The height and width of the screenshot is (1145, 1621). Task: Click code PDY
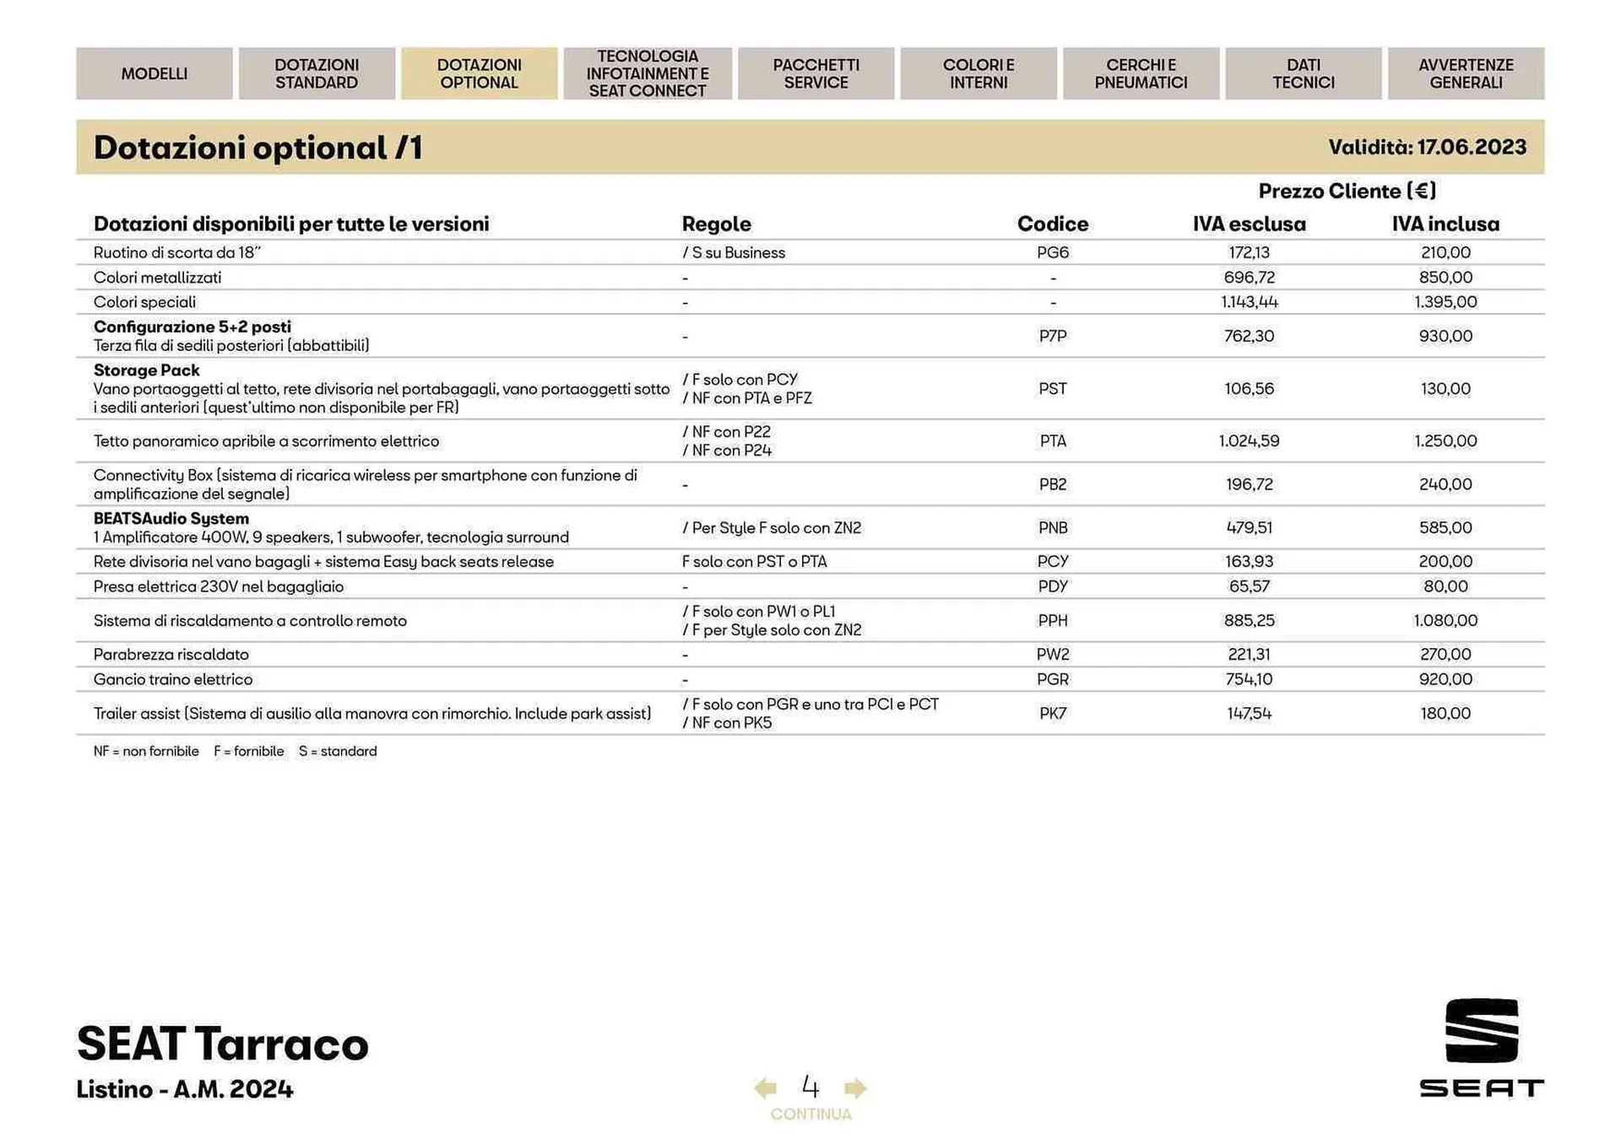click(1053, 586)
